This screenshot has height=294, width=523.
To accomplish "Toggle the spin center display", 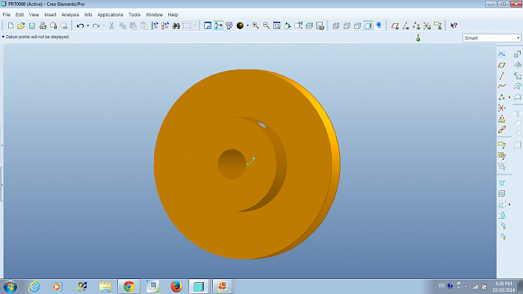I will pos(218,25).
